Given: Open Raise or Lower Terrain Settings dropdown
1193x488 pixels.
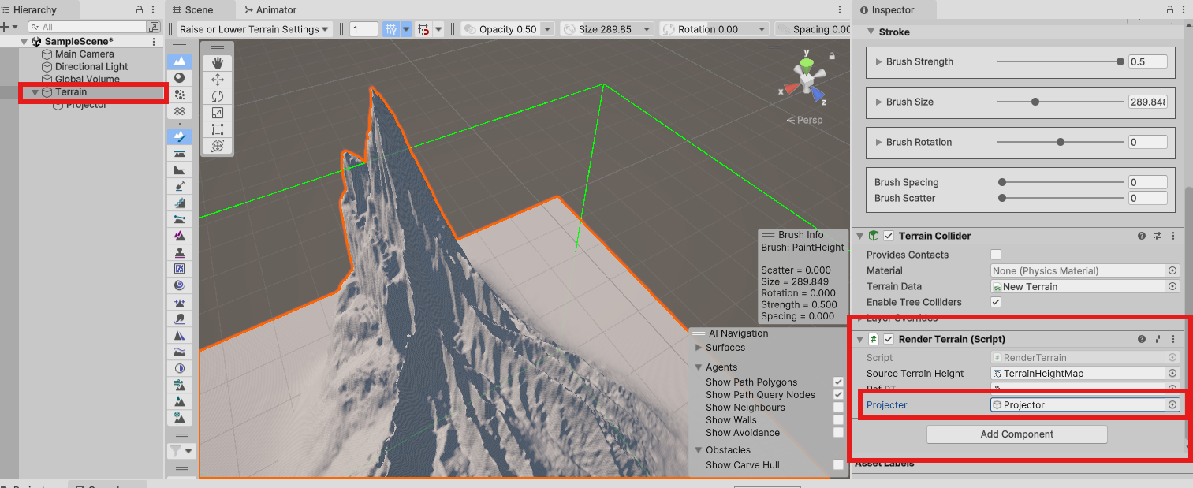Looking at the screenshot, I should [254, 29].
